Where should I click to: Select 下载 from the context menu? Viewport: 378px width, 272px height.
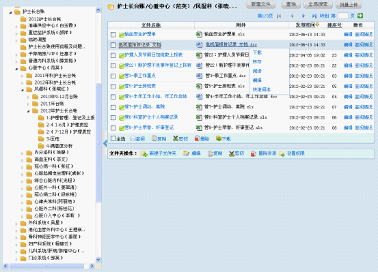[x=257, y=52]
